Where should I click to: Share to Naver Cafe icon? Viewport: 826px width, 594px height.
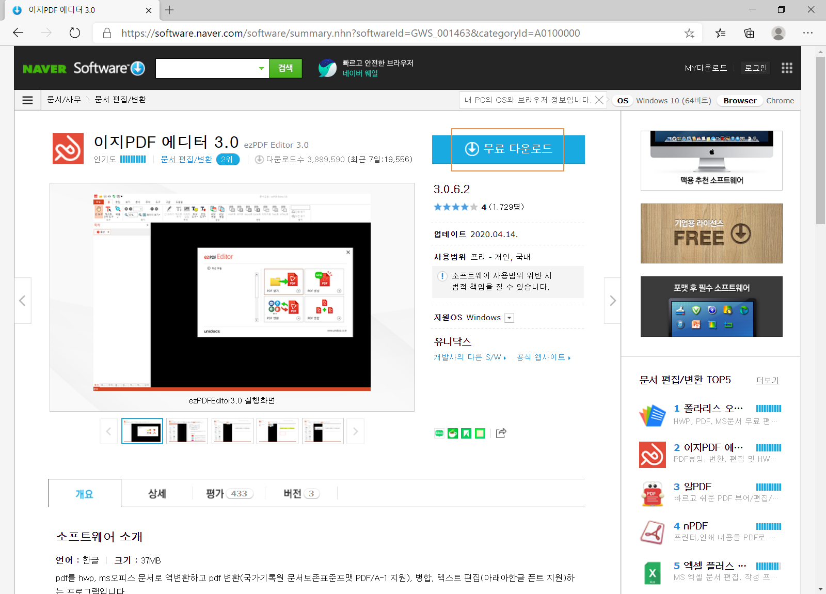453,433
